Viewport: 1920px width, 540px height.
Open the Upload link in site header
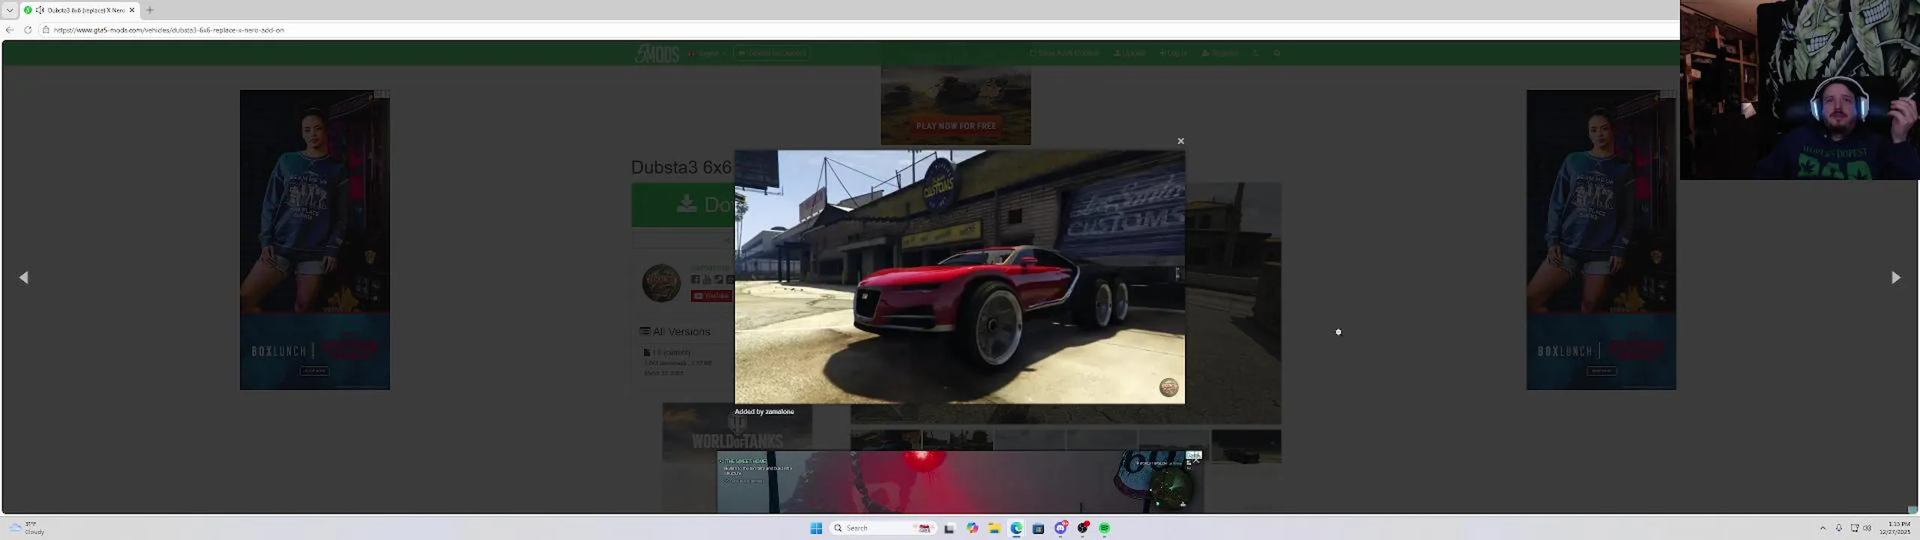point(1129,53)
